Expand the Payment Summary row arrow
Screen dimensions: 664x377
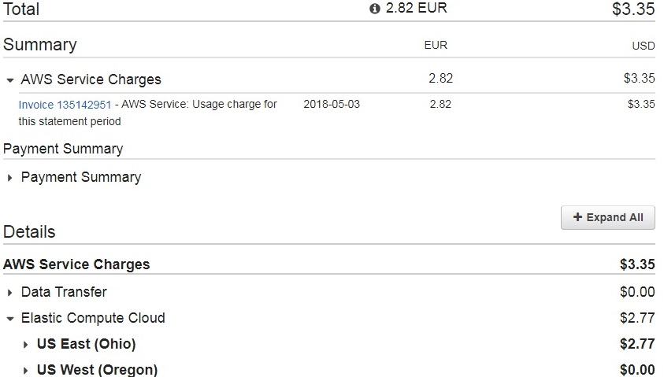[9, 178]
